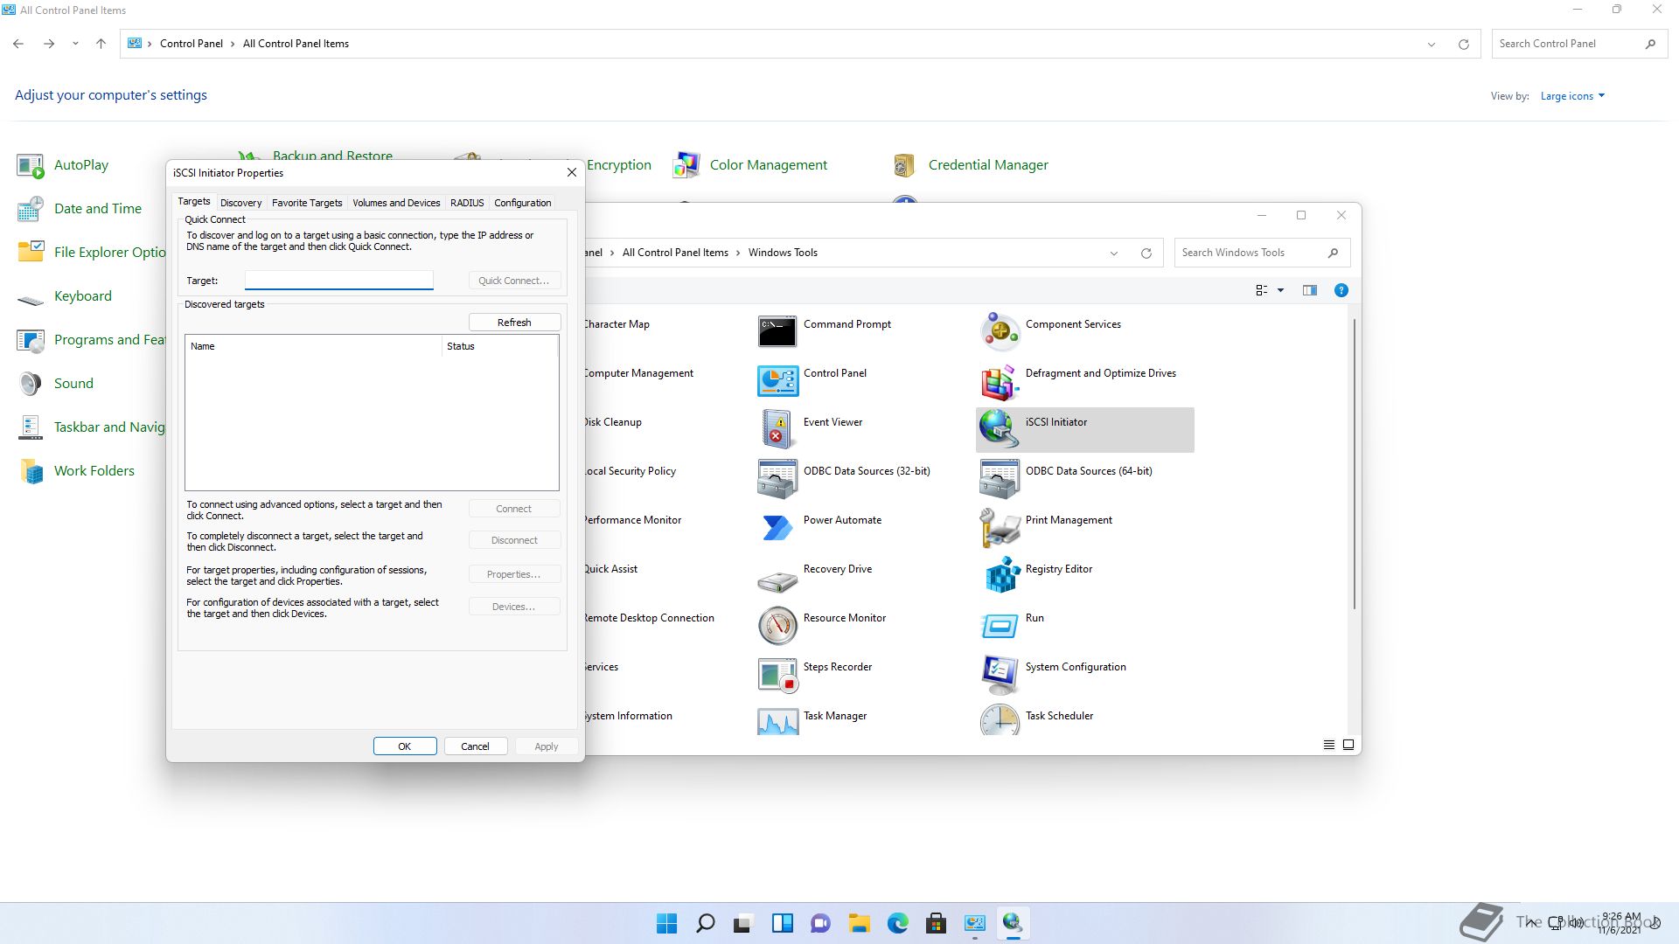This screenshot has width=1679, height=944.
Task: Open the Command Prompt icon
Action: point(777,331)
